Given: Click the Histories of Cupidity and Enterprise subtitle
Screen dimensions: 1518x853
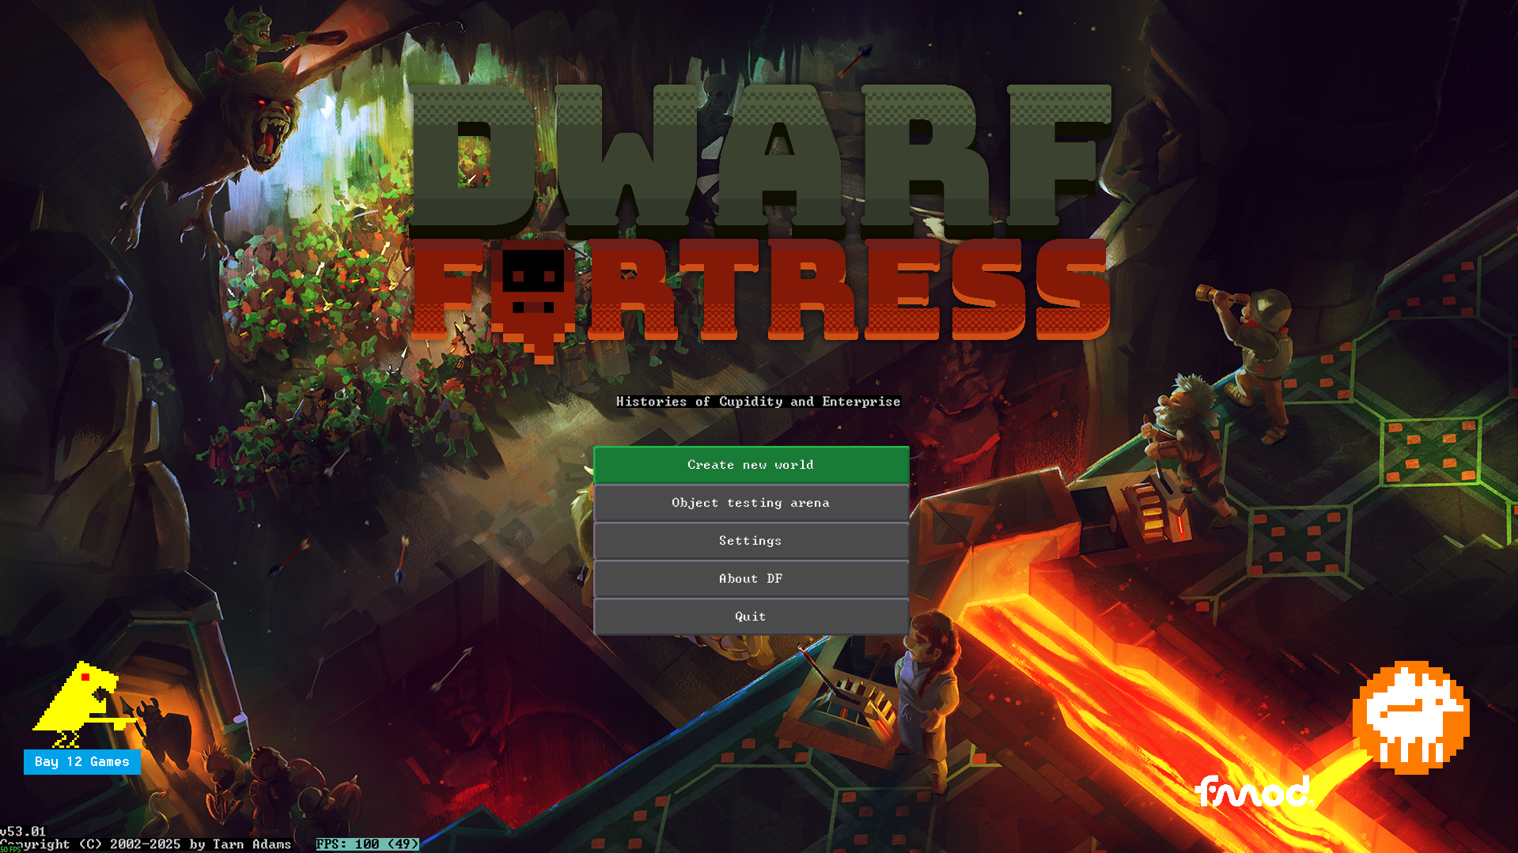Looking at the screenshot, I should point(759,402).
